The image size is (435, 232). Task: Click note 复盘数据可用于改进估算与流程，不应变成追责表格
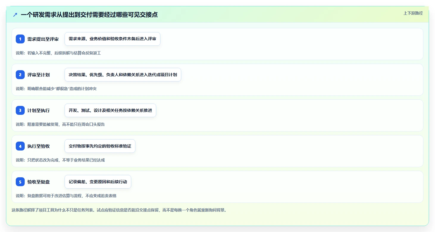[66, 196]
